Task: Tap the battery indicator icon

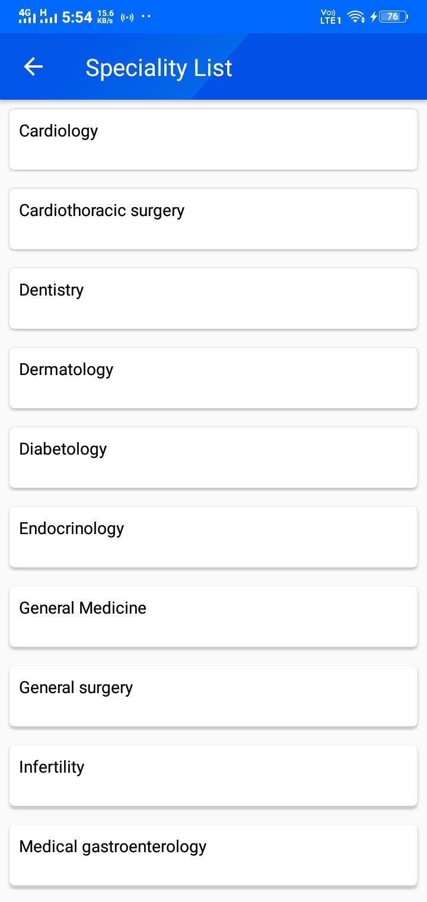Action: pos(393,17)
